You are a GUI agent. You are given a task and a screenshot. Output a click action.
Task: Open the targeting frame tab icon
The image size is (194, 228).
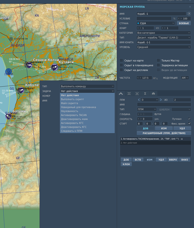click(129, 94)
